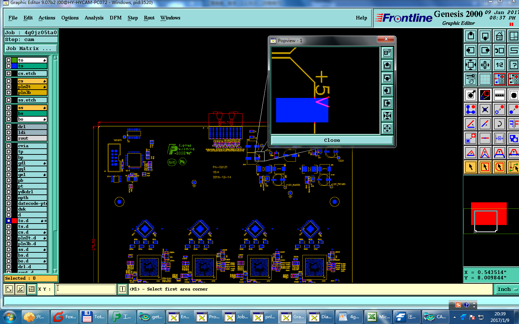
Task: Click the X Y coordinate input field
Action: pos(85,289)
